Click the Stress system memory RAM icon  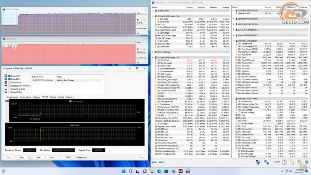pyautogui.click(x=6, y=86)
